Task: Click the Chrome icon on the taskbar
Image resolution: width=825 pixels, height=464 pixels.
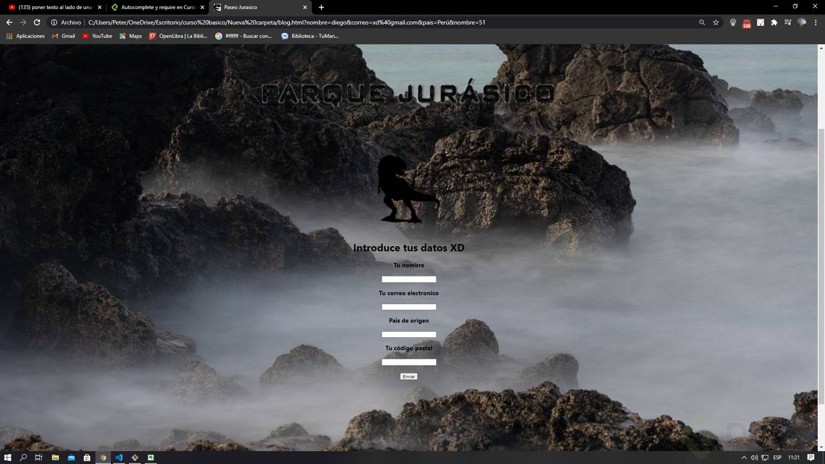Action: (x=102, y=458)
